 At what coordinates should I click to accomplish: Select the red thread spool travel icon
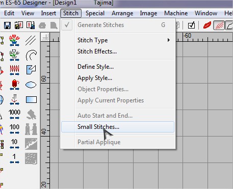pos(15,85)
